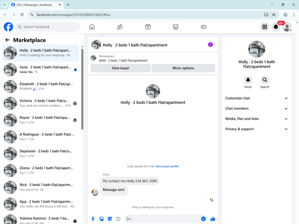This screenshot has width=299, height=224.
Task: Open the Reels video icon
Action: coord(148,27)
